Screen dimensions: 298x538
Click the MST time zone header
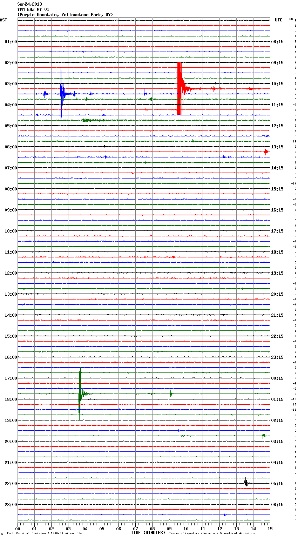[4, 20]
